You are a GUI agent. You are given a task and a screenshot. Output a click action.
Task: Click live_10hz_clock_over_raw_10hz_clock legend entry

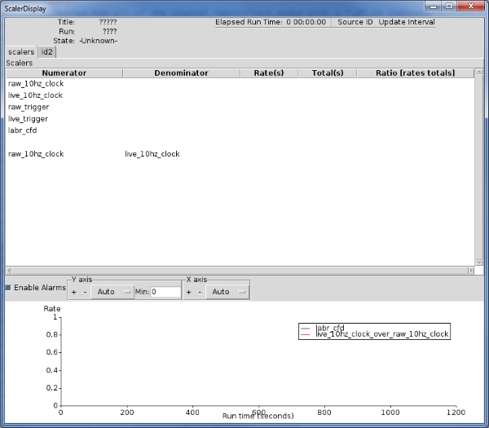point(381,334)
